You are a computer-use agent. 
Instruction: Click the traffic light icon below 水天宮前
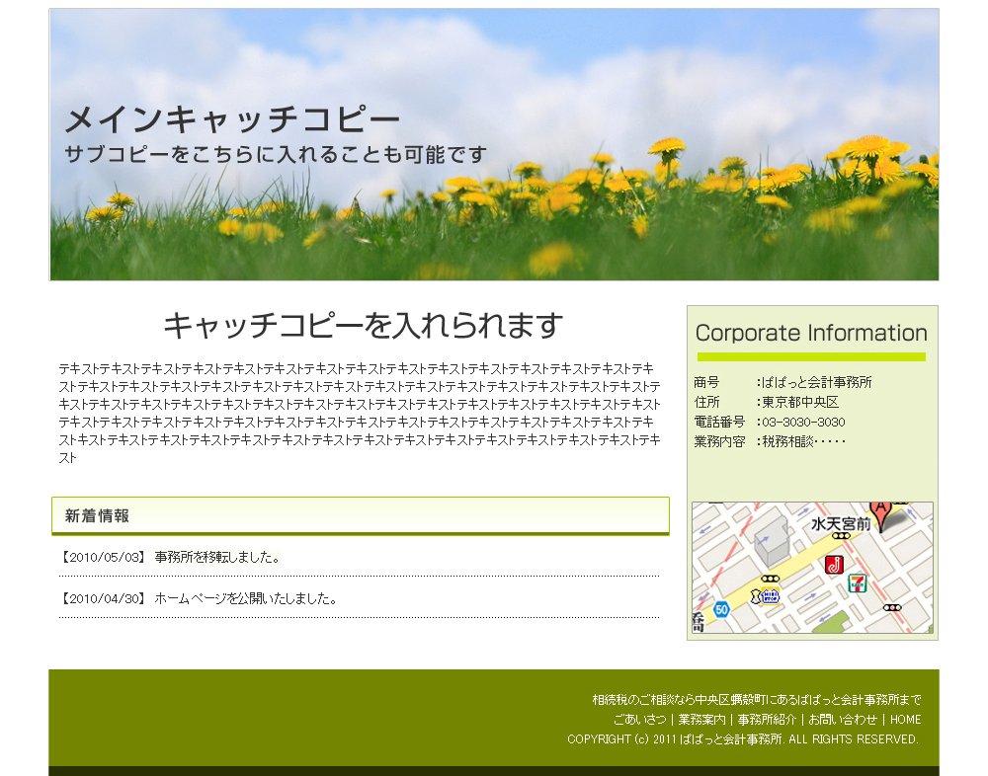[x=839, y=537]
